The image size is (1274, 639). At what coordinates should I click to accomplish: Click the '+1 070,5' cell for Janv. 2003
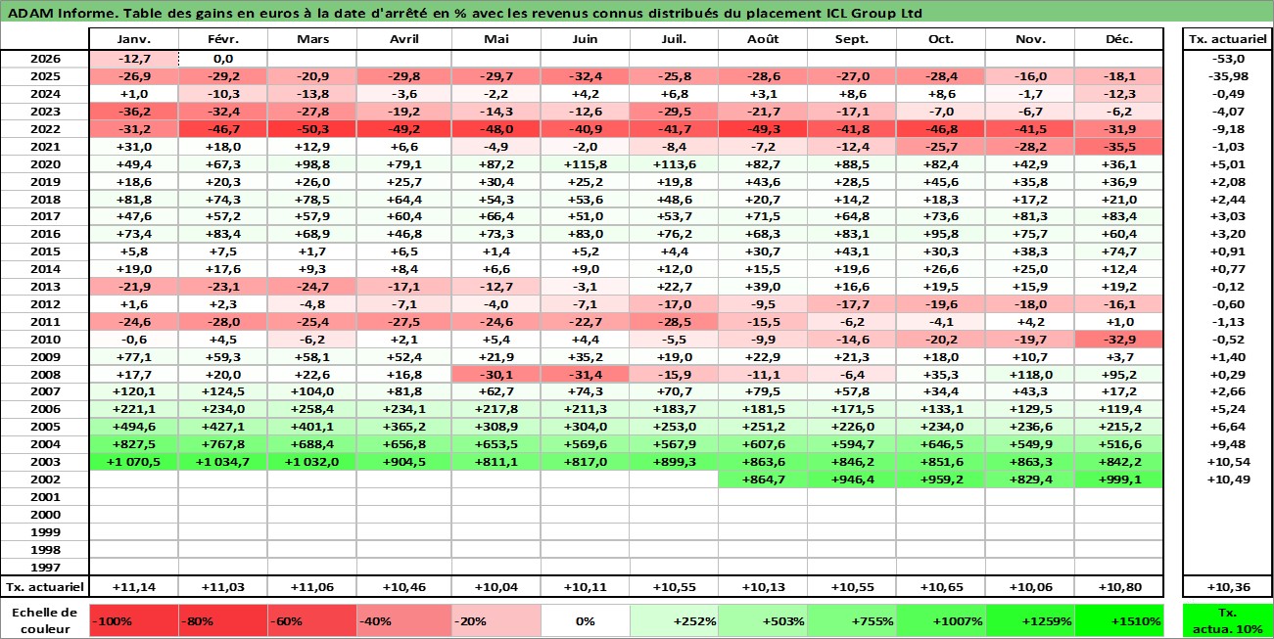(x=133, y=462)
